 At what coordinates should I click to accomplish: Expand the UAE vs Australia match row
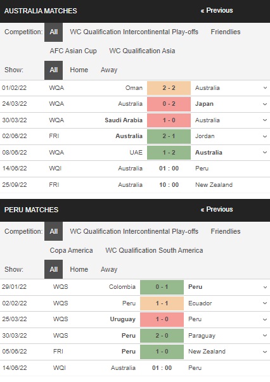tap(265, 153)
